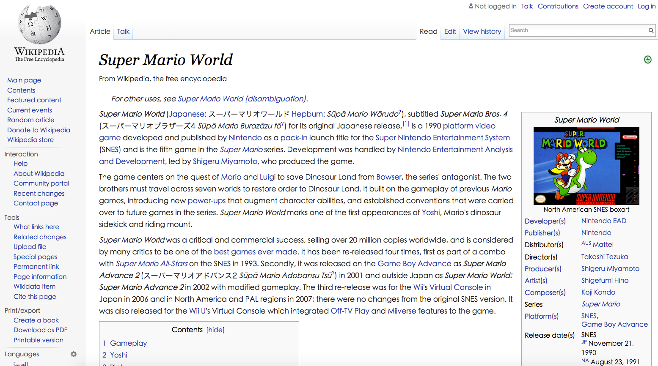Open the Wikidata item link
The image size is (658, 366).
click(x=34, y=287)
